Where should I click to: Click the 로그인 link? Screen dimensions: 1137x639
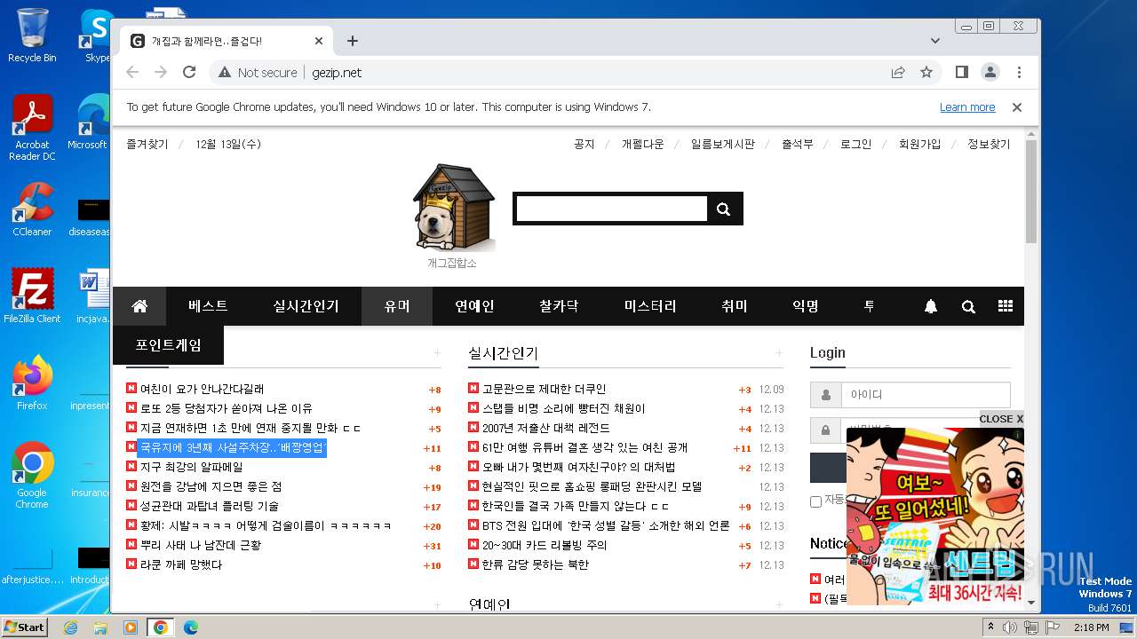pos(855,144)
